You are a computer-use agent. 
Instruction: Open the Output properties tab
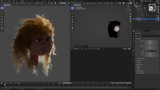coord(133,38)
